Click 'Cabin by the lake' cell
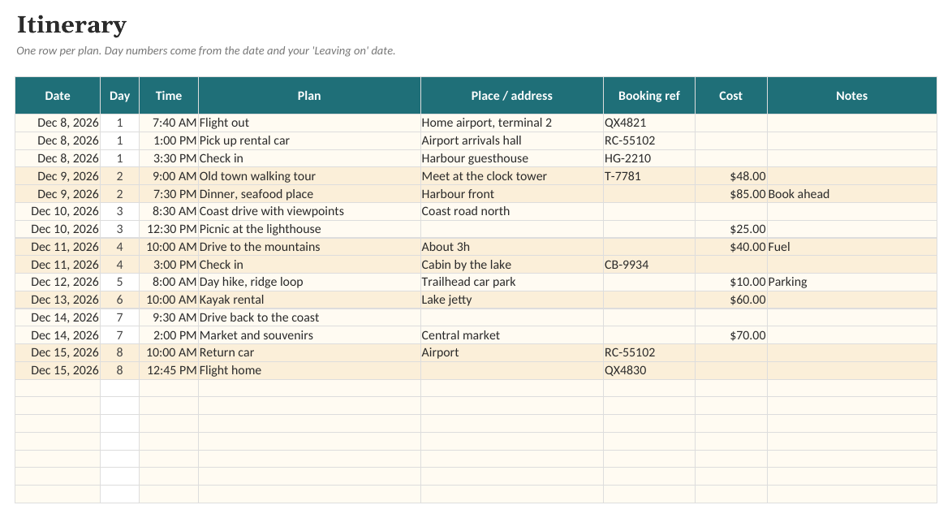Viewport: 952px width, 518px height. [x=512, y=265]
